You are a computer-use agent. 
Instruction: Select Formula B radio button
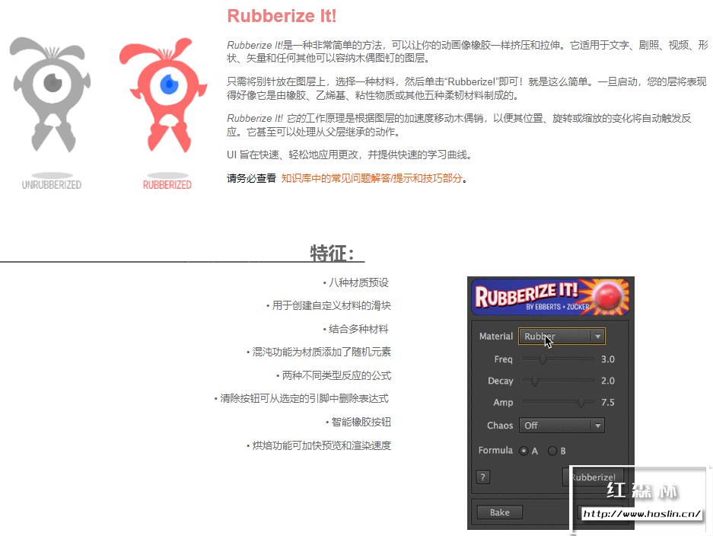552,451
